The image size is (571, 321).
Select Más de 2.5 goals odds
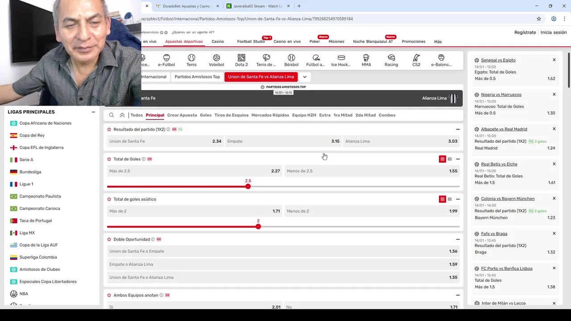tap(194, 171)
